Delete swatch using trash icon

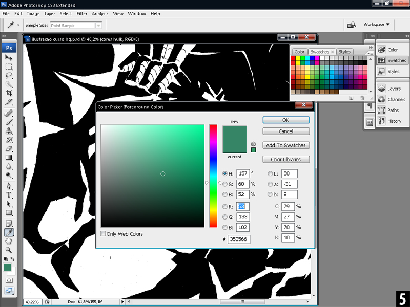362,97
